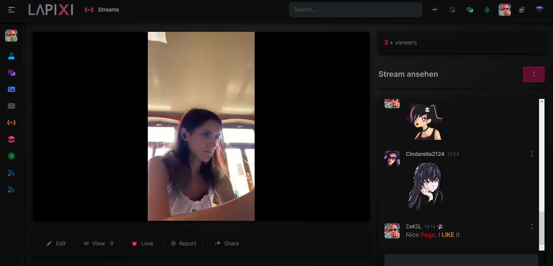
Task: Click the Share button
Action: coord(226,243)
